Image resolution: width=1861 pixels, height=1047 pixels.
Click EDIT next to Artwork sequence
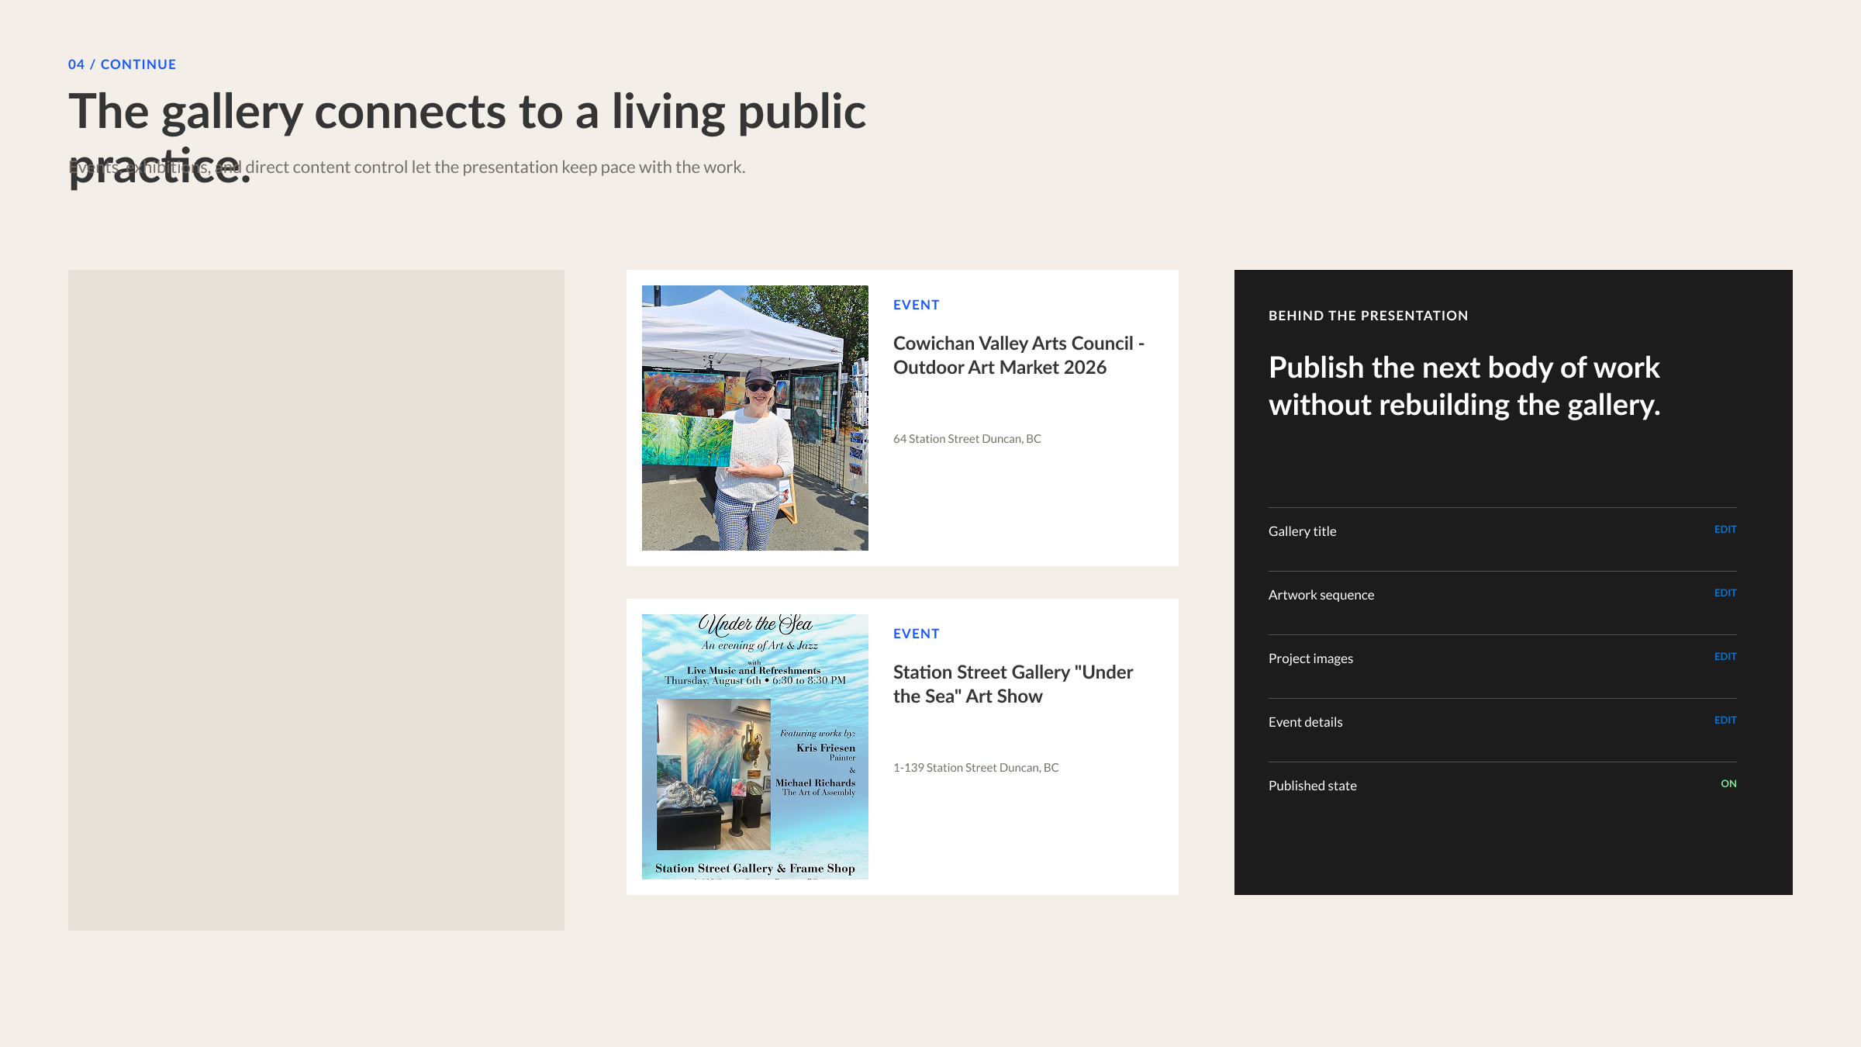(x=1725, y=593)
